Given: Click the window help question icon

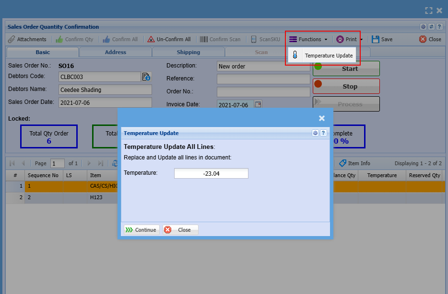Looking at the screenshot, I should tap(439, 26).
